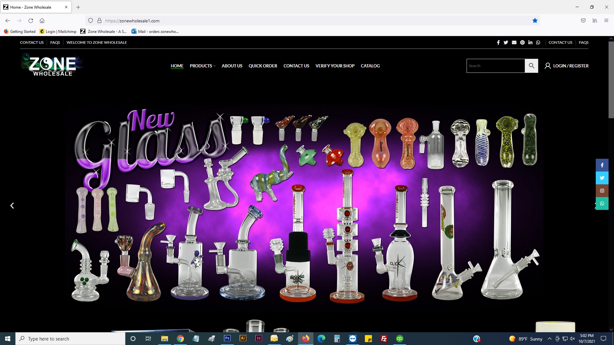The width and height of the screenshot is (614, 345).
Task: Click the page vertical scrollbar thumb
Action: point(611,80)
